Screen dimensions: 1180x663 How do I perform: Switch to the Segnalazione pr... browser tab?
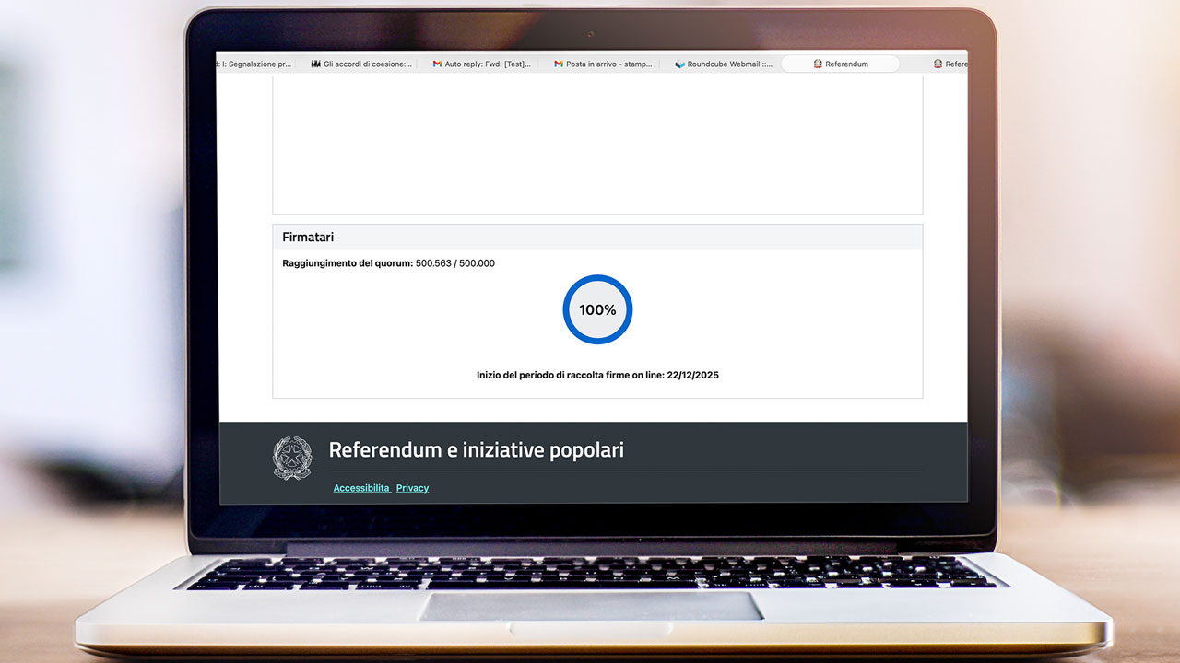(x=256, y=64)
